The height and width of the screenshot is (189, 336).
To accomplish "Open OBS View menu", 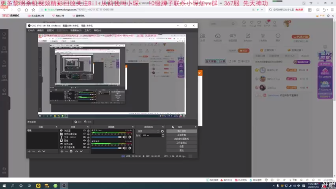I will 50,30.
